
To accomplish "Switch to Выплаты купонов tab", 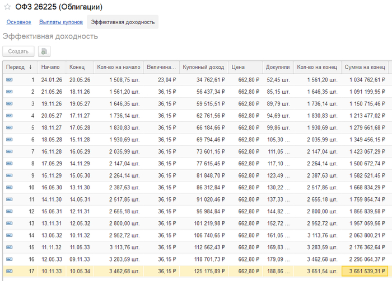I will coord(61,22).
